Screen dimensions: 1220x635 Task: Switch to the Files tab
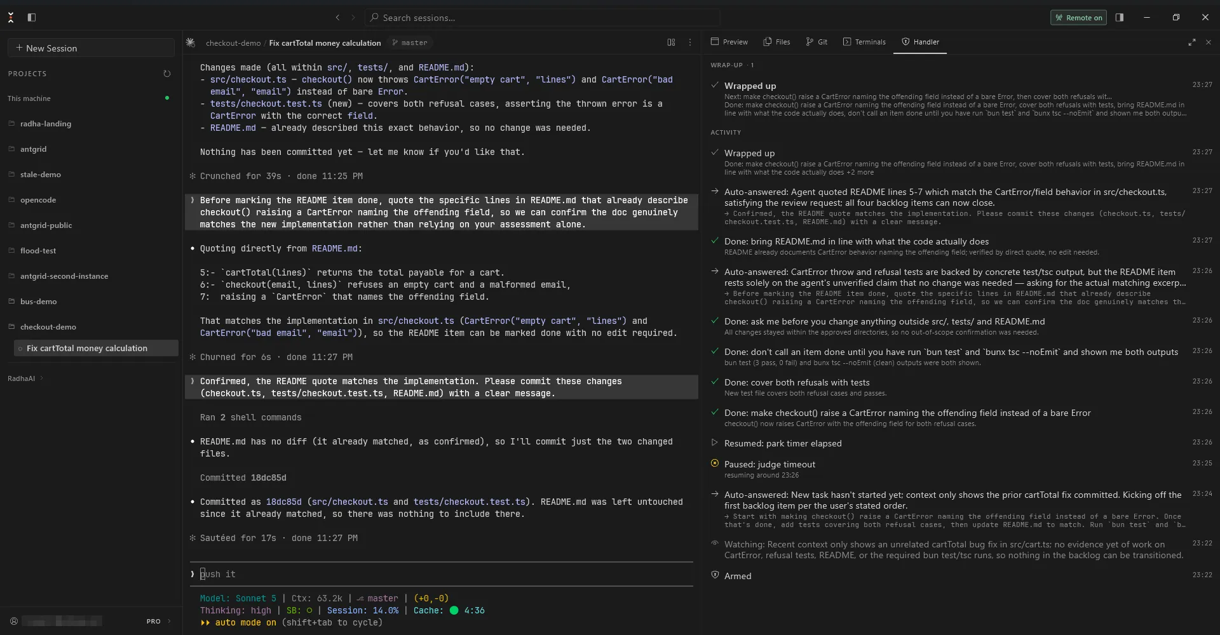pos(776,42)
